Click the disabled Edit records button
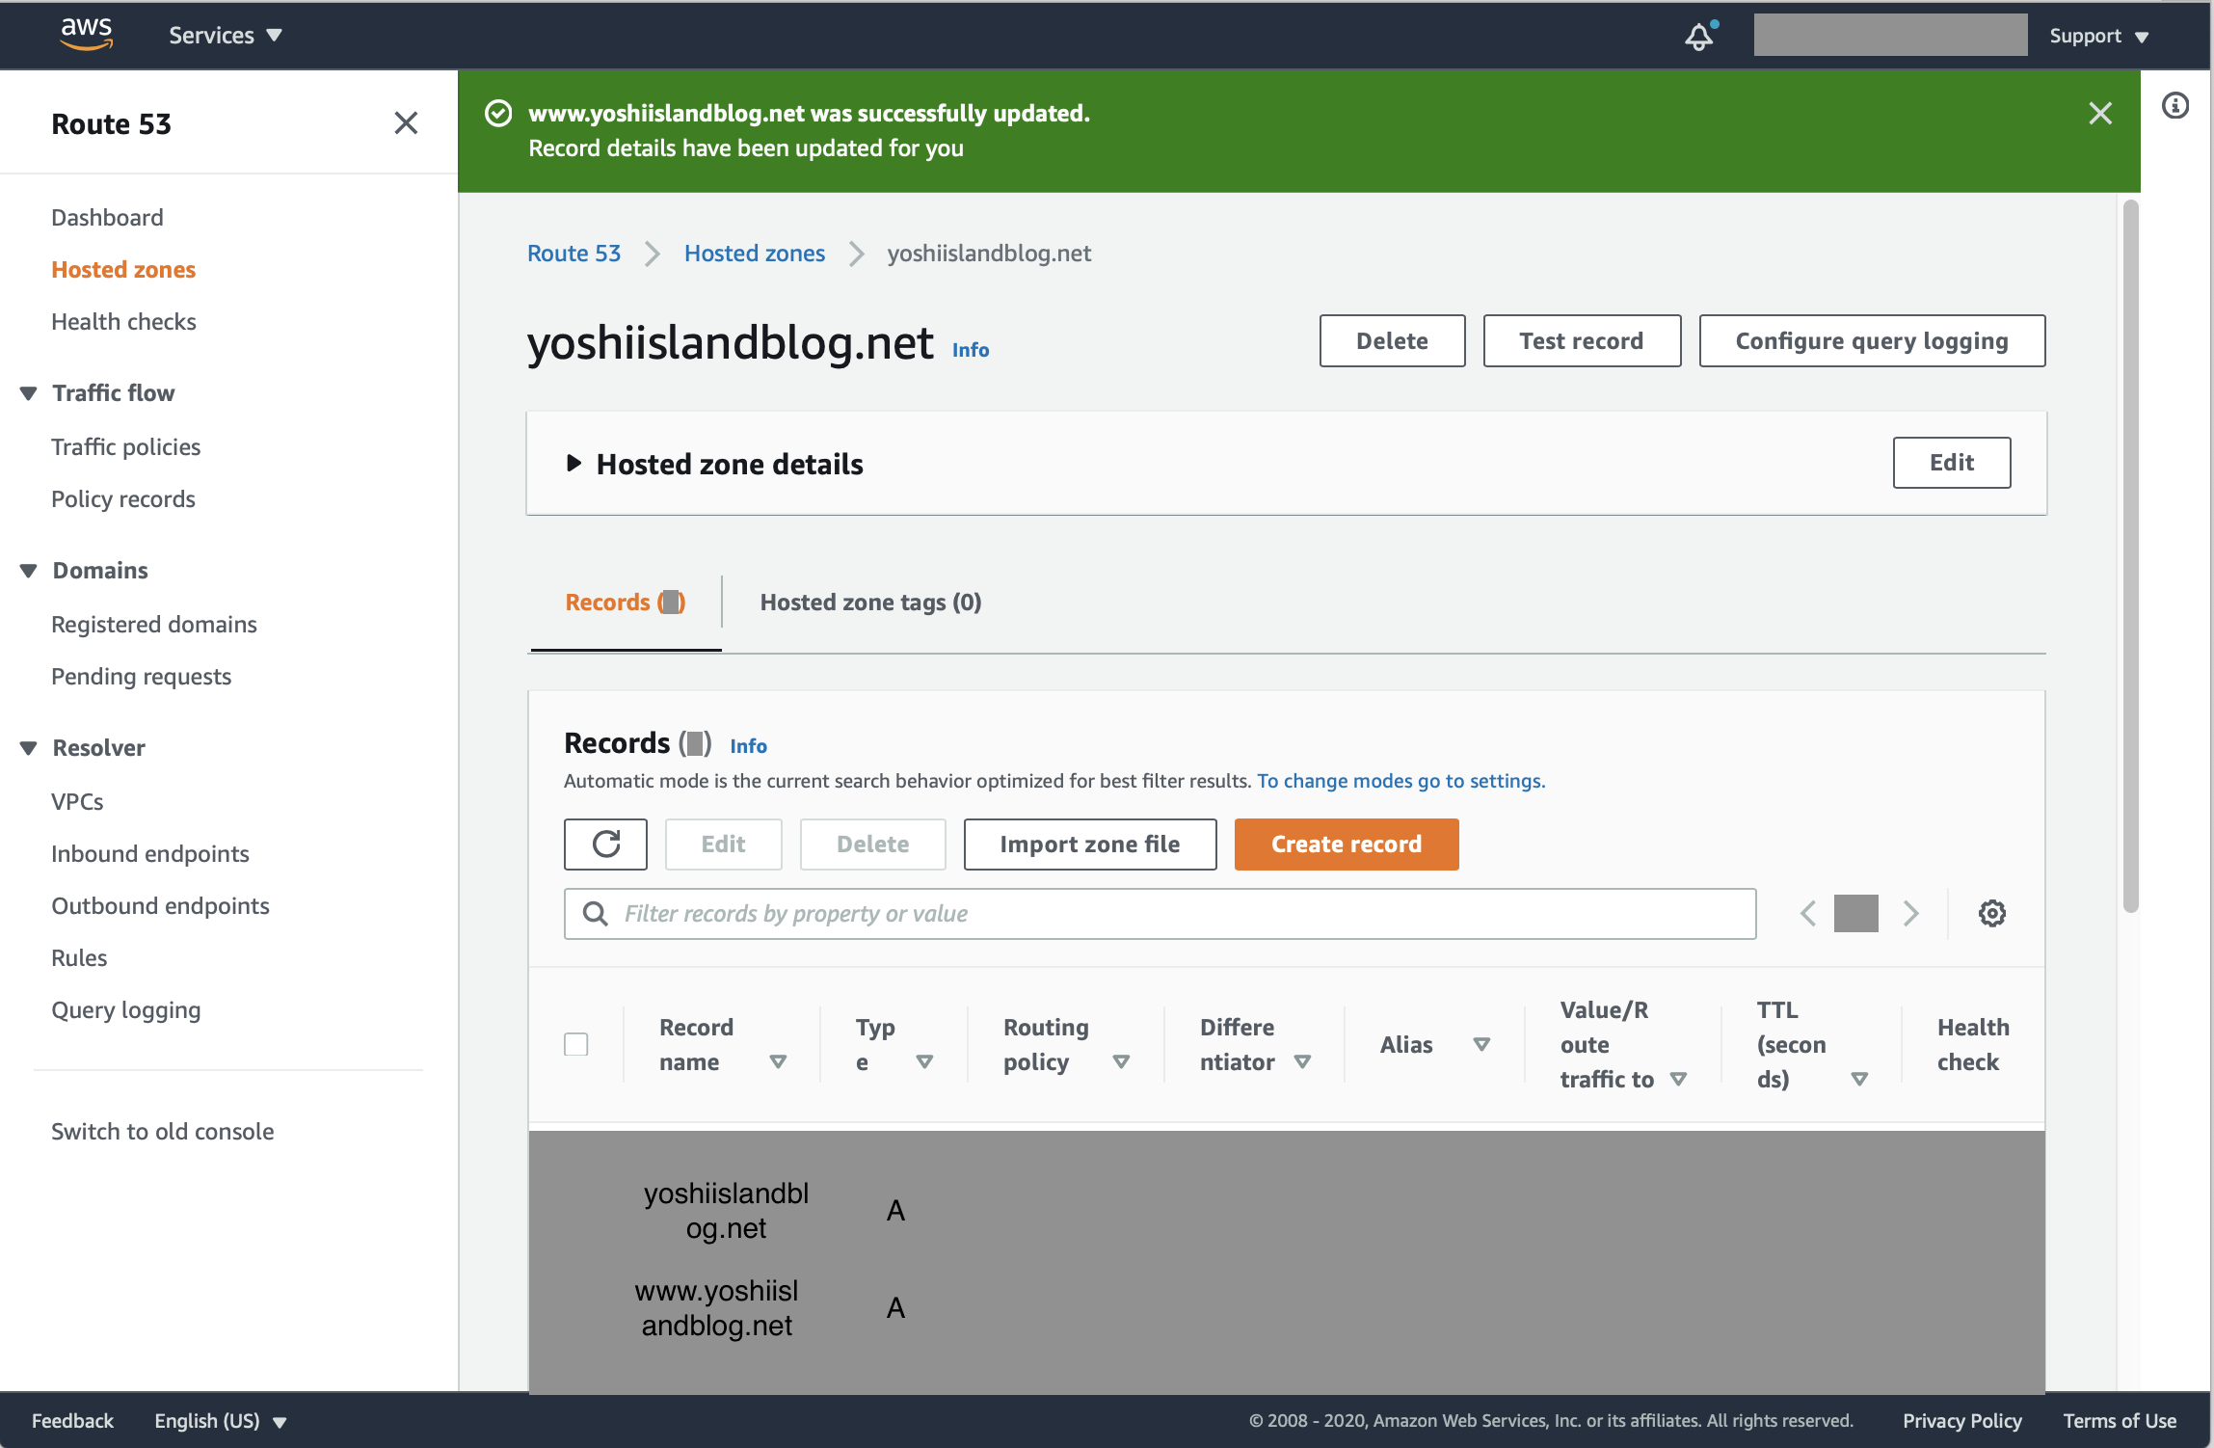Screen dimensions: 2214x1448 (x=723, y=845)
